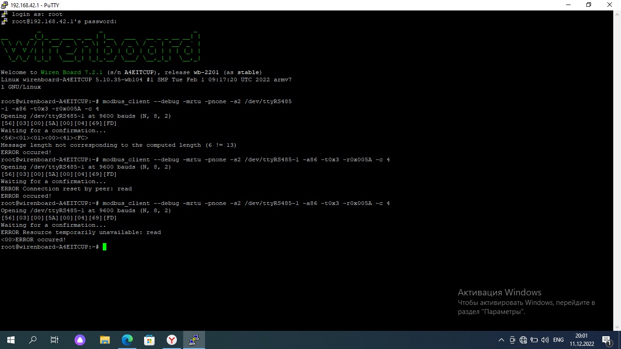Select the PuTTY taskbar button

pyautogui.click(x=194, y=340)
